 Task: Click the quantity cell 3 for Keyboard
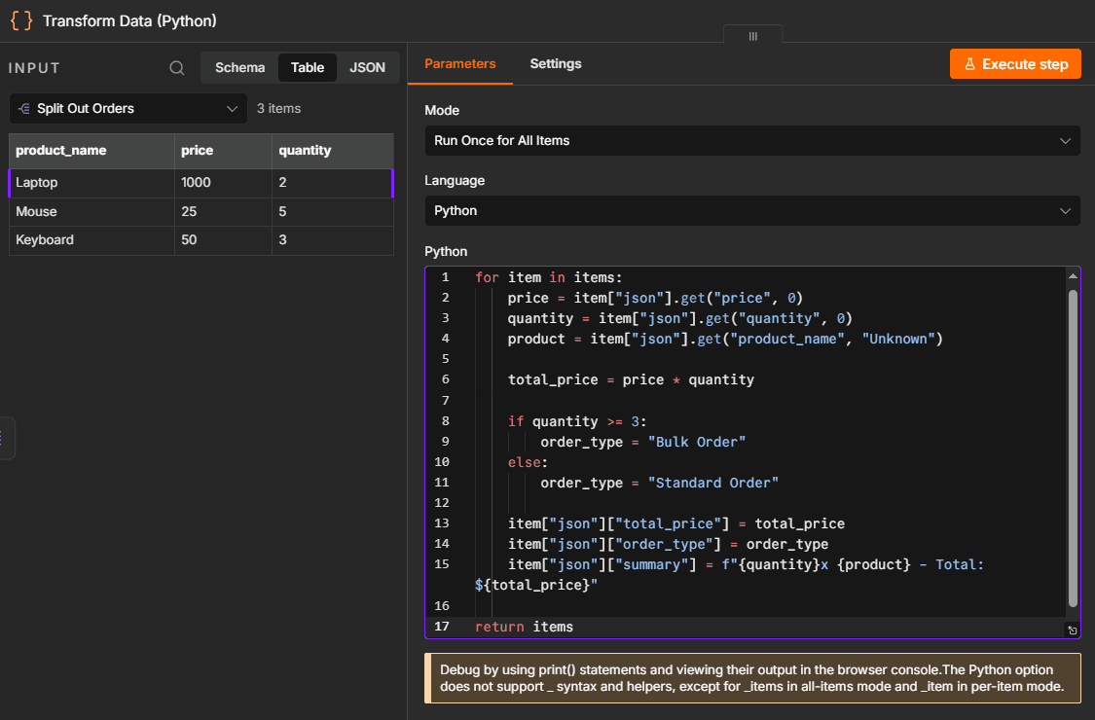[x=333, y=240]
